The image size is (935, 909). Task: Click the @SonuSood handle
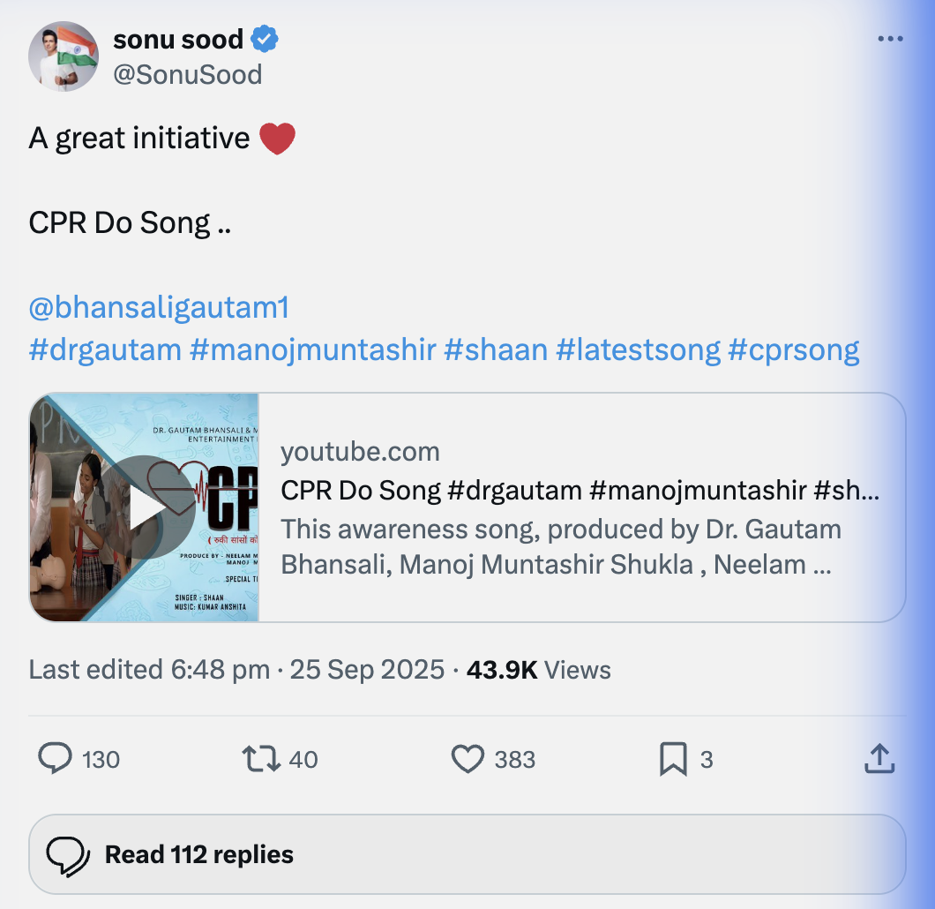click(x=188, y=75)
